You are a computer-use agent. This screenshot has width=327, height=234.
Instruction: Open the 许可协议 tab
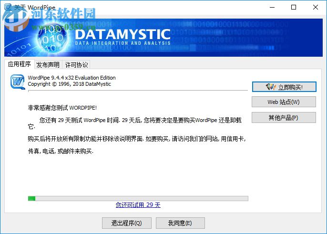point(76,65)
